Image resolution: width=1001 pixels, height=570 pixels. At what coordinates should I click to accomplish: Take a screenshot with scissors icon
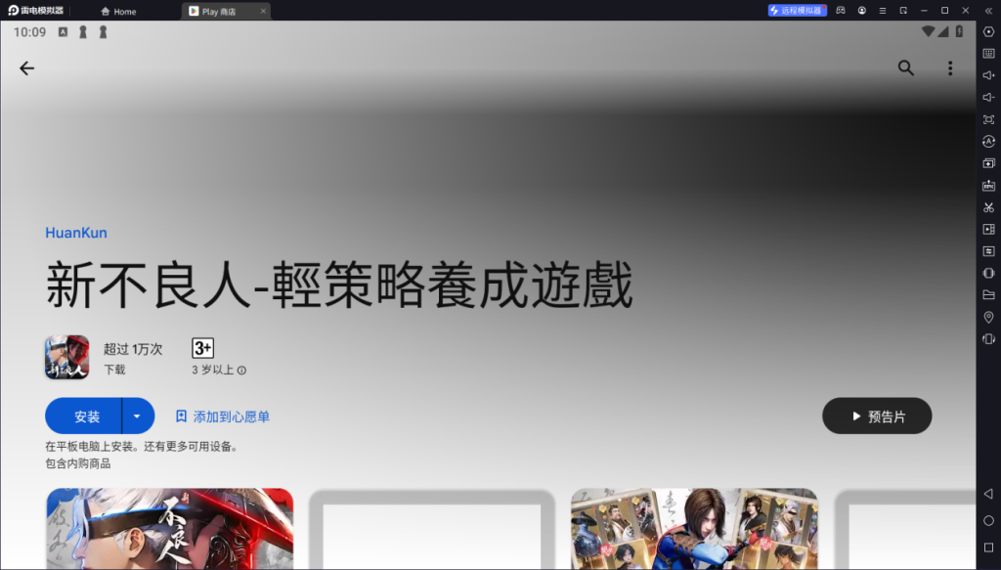(988, 207)
